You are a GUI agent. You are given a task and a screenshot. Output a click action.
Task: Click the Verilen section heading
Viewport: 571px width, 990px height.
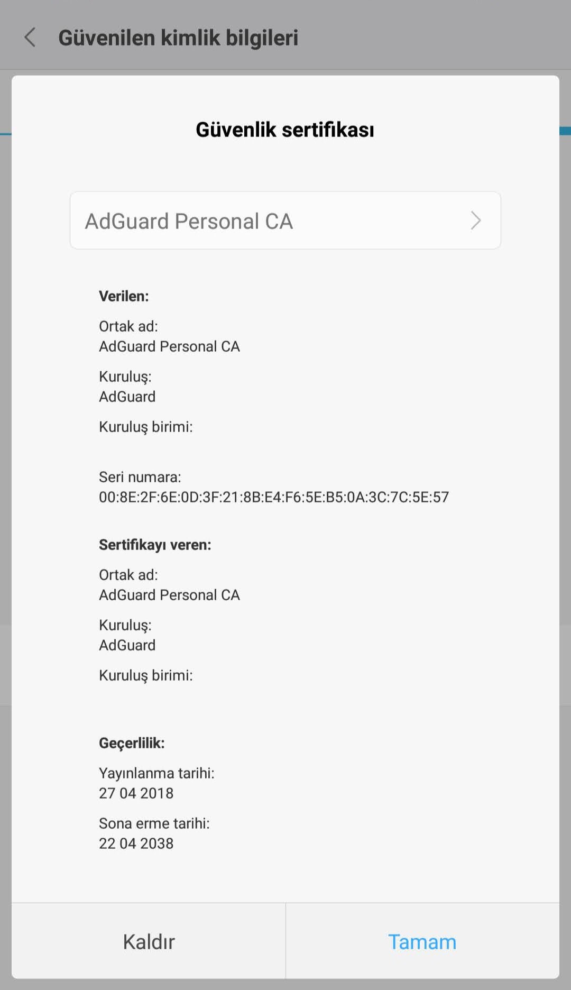(124, 296)
